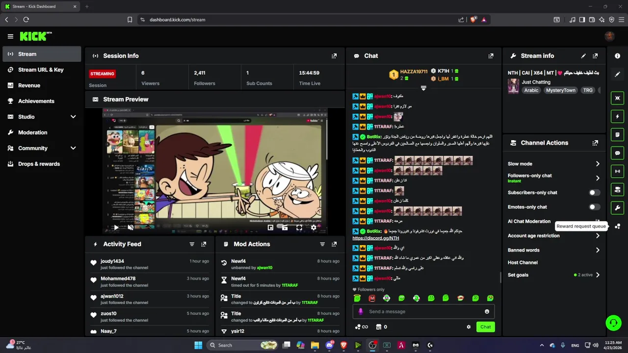
Task: Open the hamburger menu beside the Kick logo
Action: [10, 36]
